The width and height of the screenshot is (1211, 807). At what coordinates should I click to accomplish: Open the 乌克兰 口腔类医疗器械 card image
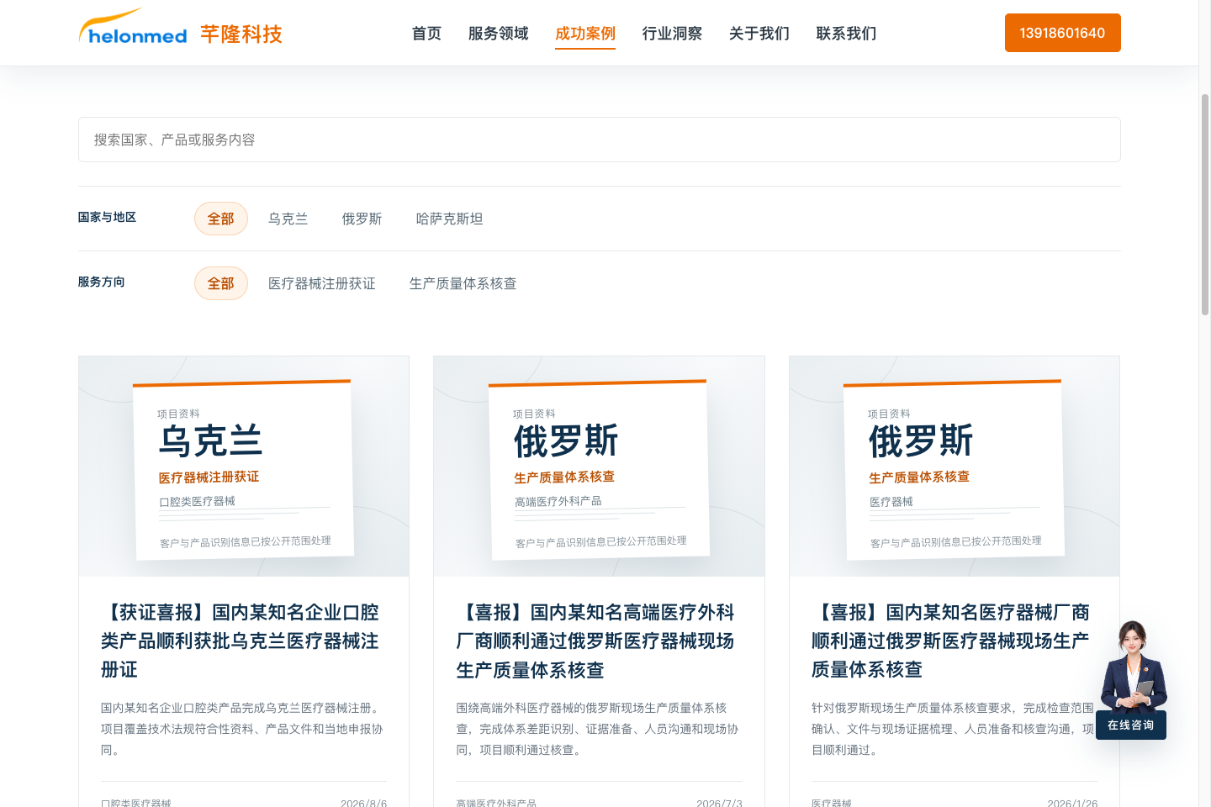244,467
